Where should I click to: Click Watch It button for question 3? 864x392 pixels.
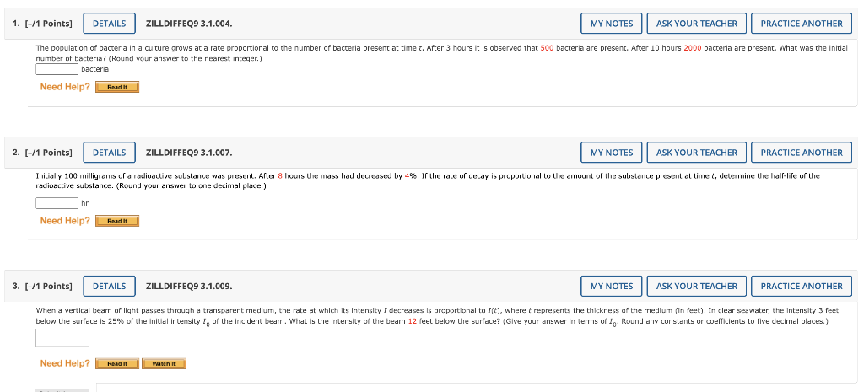tap(165, 364)
